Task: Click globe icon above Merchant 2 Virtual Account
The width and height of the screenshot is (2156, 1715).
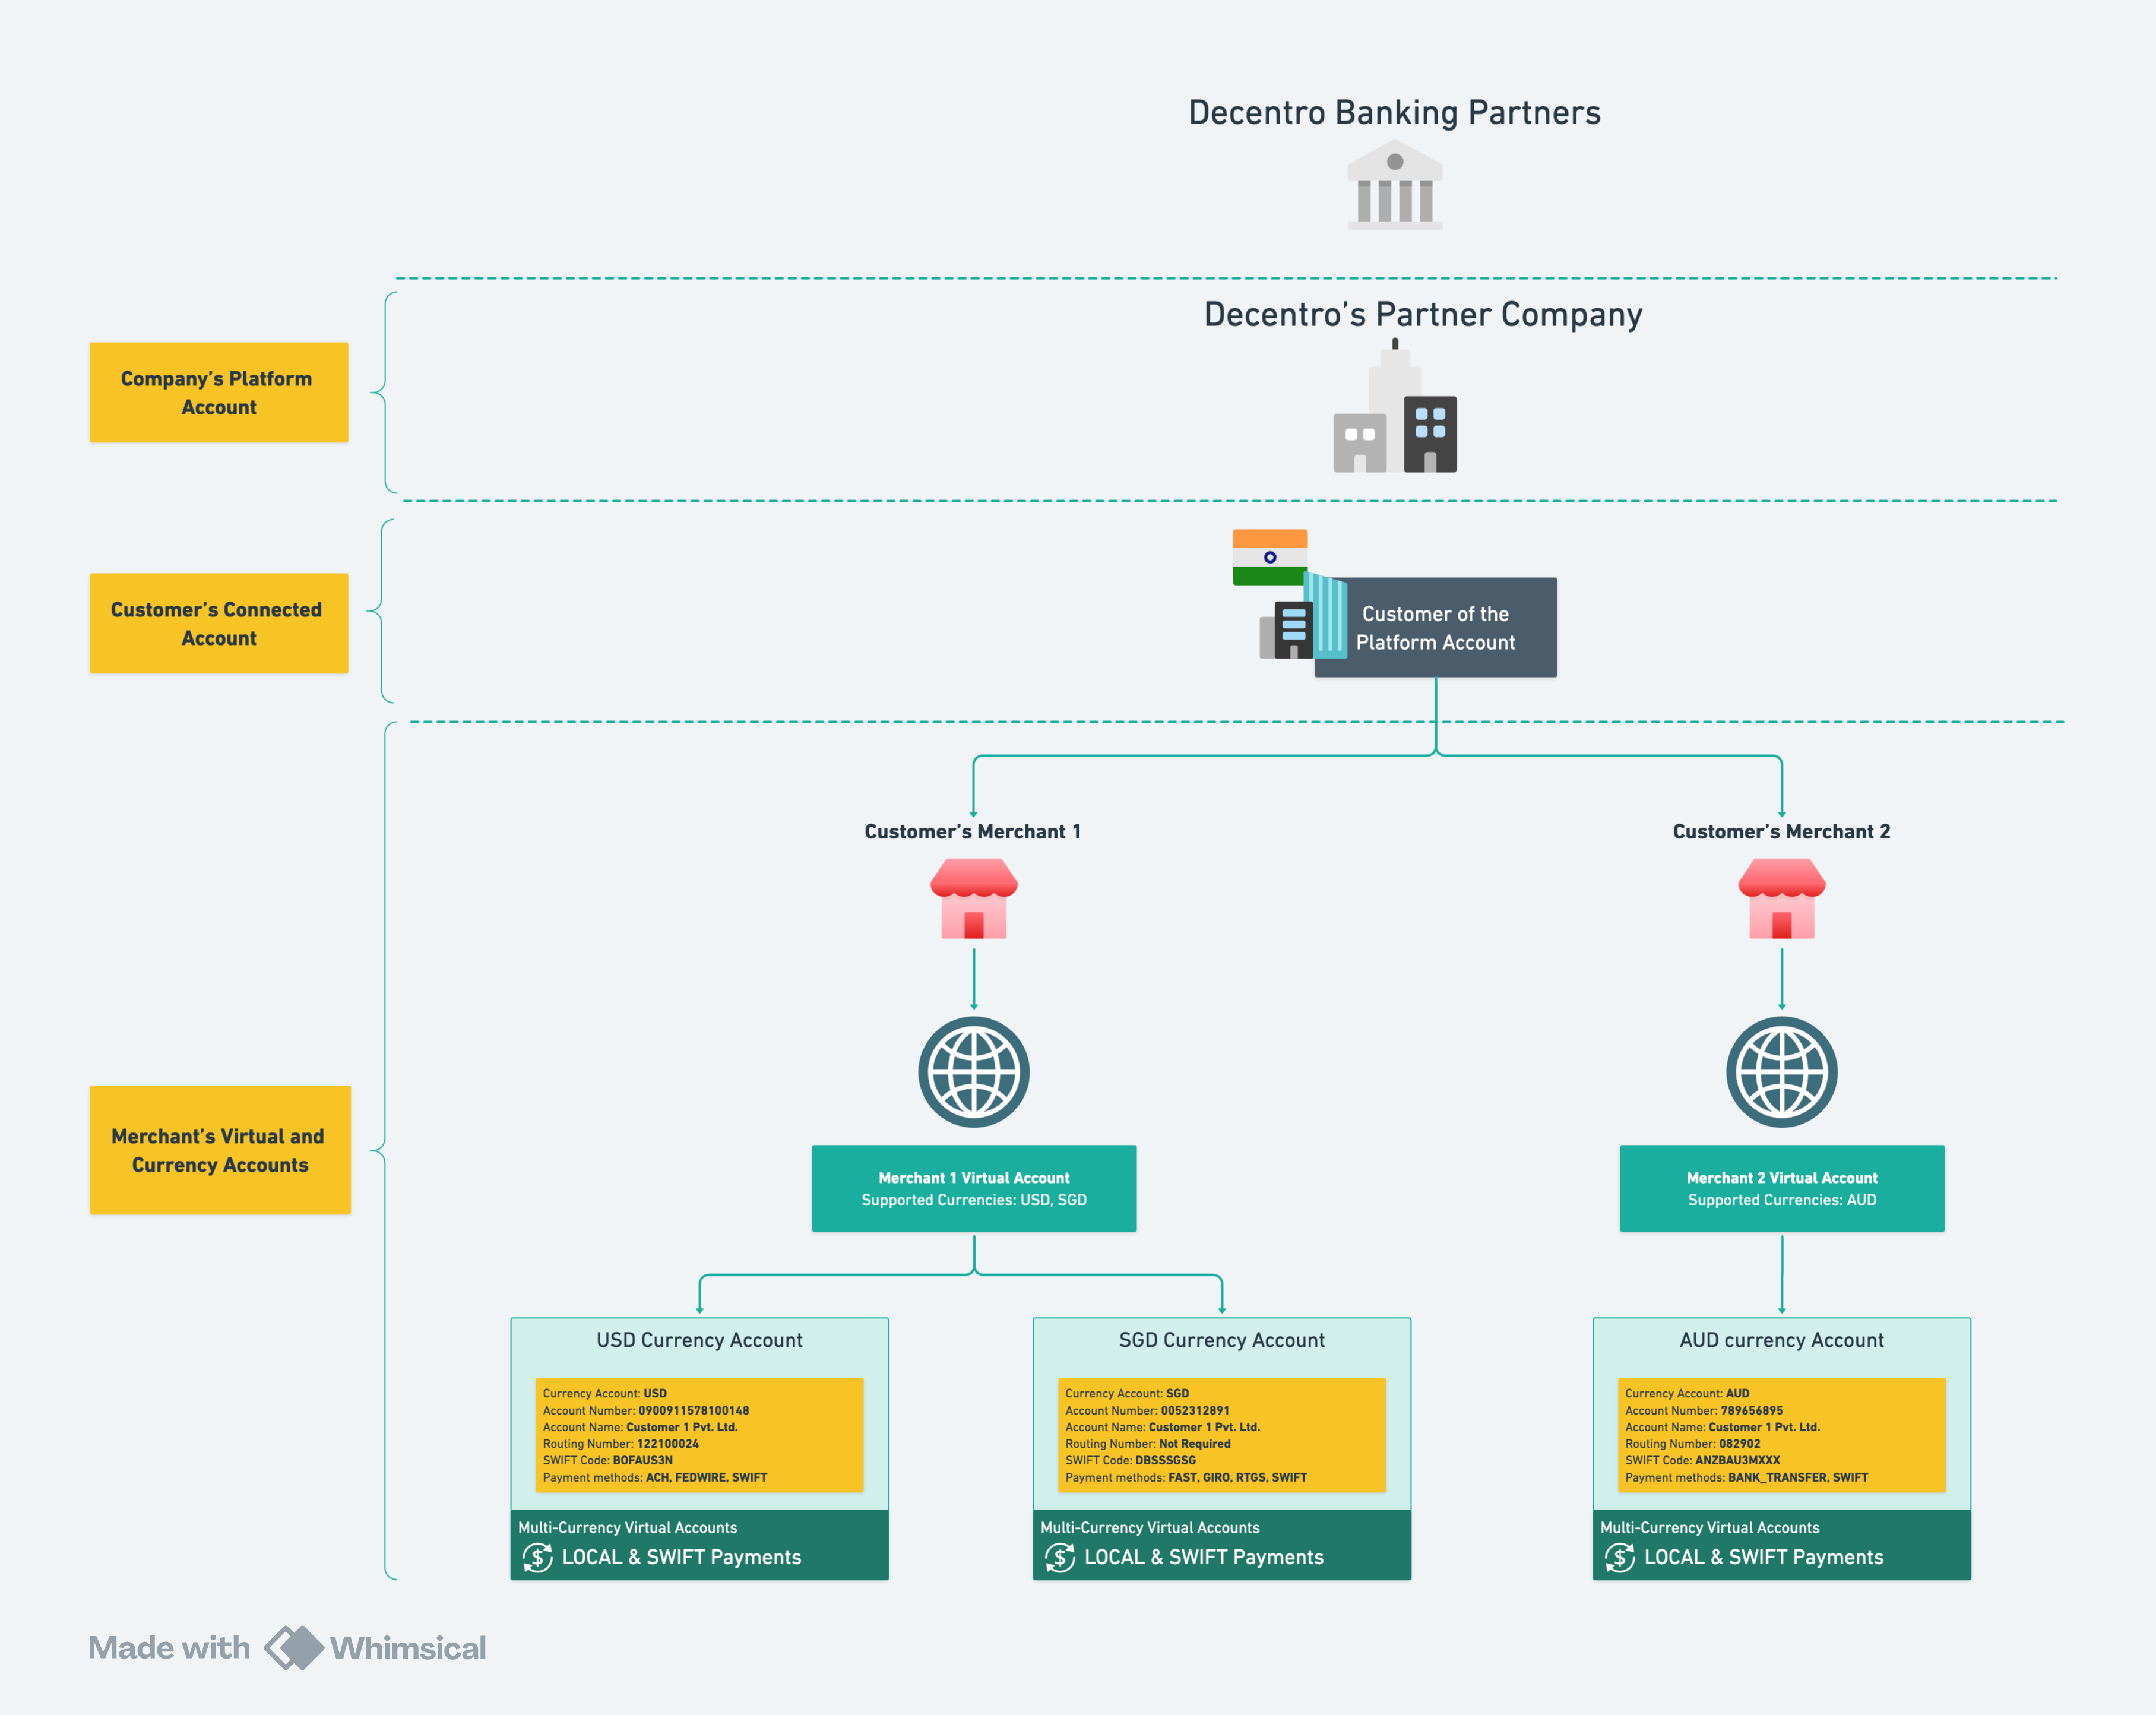Action: point(1781,1072)
